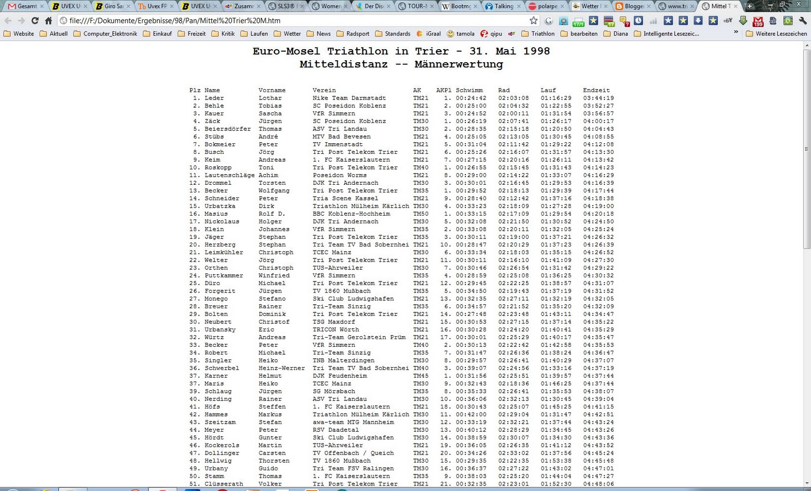
Task: Click the card extension with badge 17
Action: [x=609, y=21]
